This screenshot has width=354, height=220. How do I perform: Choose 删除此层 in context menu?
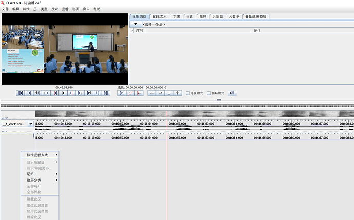pos(40,217)
